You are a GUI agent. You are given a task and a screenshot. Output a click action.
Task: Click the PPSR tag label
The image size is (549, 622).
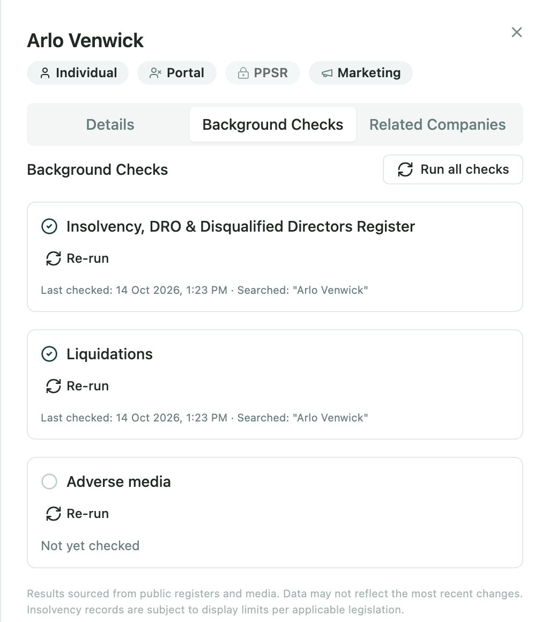[x=271, y=73]
